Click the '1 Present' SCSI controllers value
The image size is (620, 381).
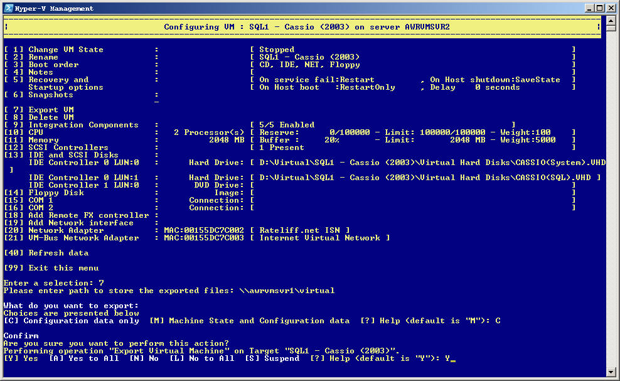(x=282, y=147)
